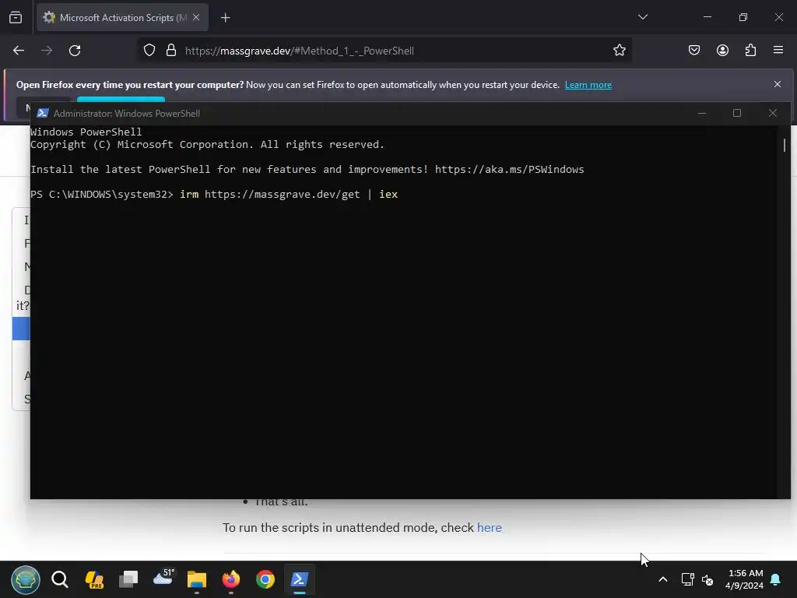
Task: Maximize the PowerShell window
Action: (737, 113)
